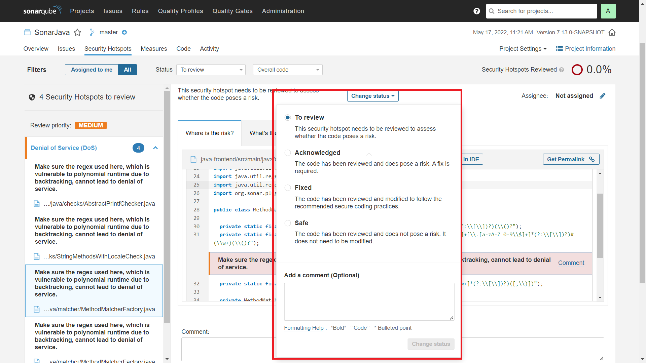Click the Security Hotspots Reviewed help icon
Screen dimensions: 646x363
click(562, 70)
